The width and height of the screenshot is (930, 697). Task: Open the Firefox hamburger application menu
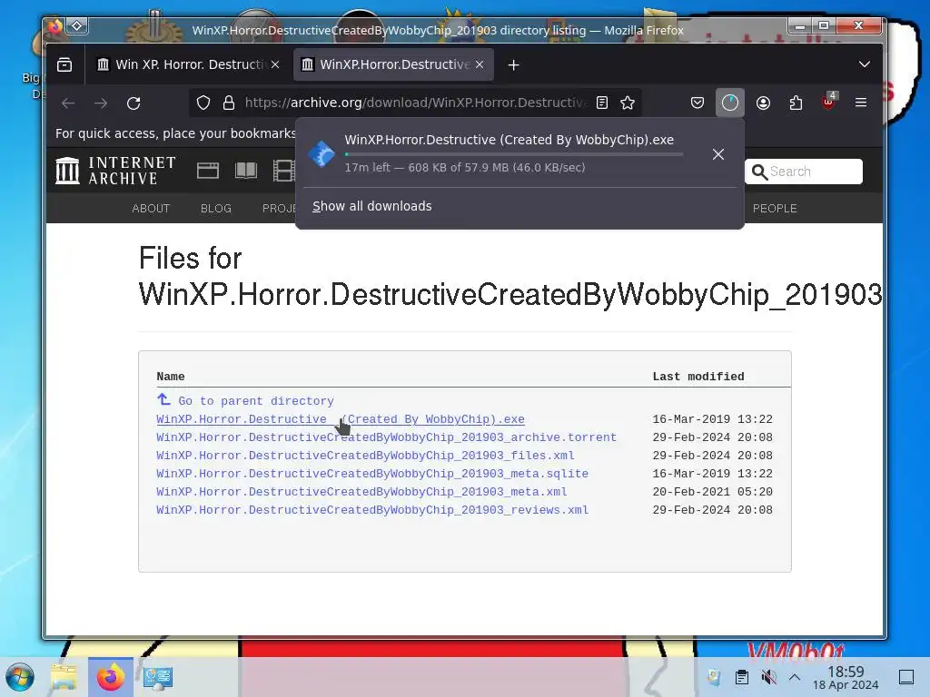click(x=861, y=103)
